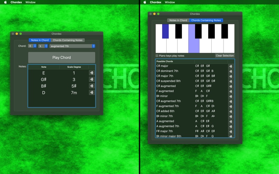Play the G# note speaker icon

pos(92,79)
